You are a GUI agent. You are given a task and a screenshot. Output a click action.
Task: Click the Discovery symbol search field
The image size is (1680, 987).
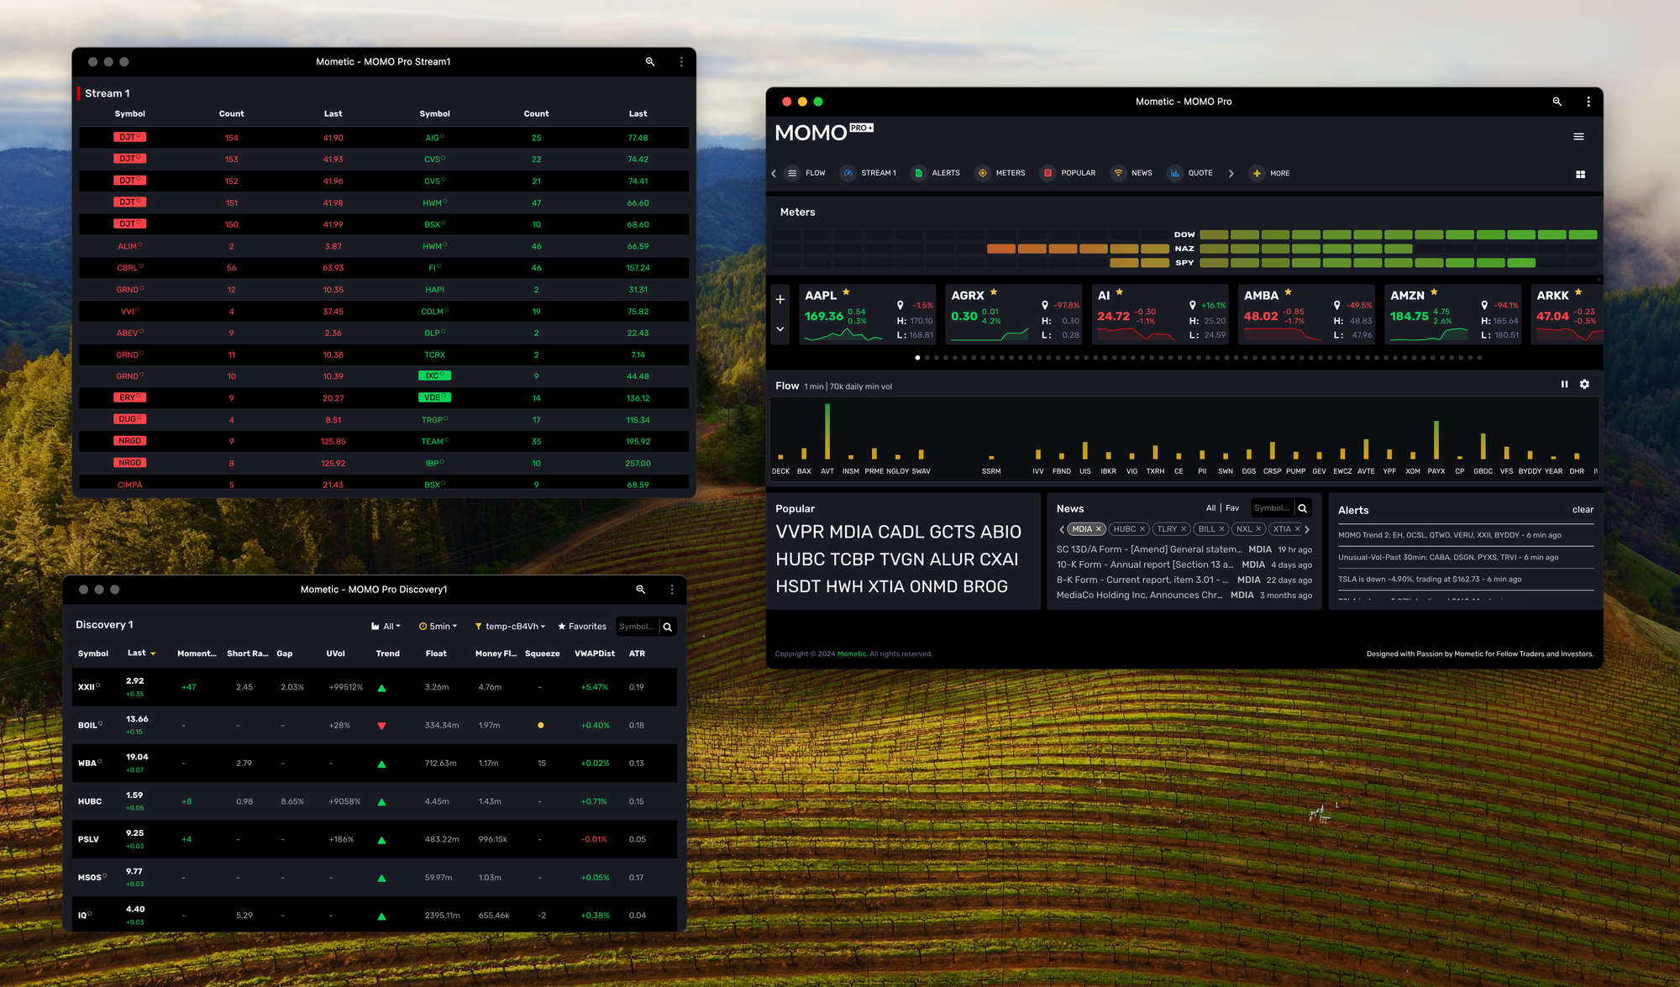pyautogui.click(x=637, y=627)
